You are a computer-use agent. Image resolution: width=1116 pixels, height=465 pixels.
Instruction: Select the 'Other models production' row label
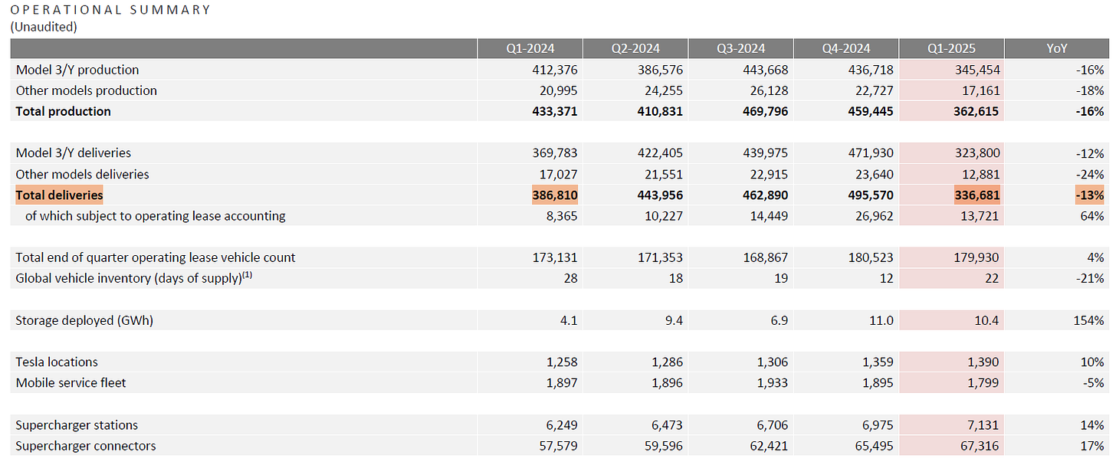(x=86, y=90)
